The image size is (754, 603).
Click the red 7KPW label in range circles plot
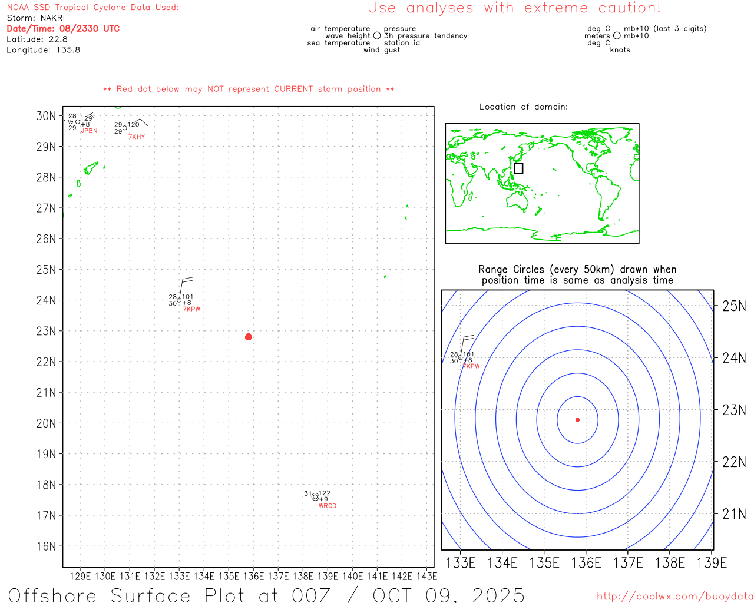click(471, 366)
